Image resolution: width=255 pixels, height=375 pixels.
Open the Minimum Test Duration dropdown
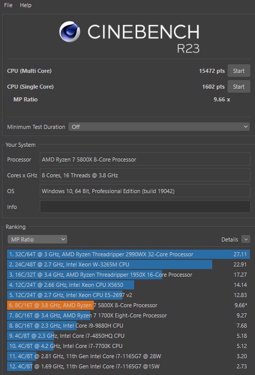159,127
